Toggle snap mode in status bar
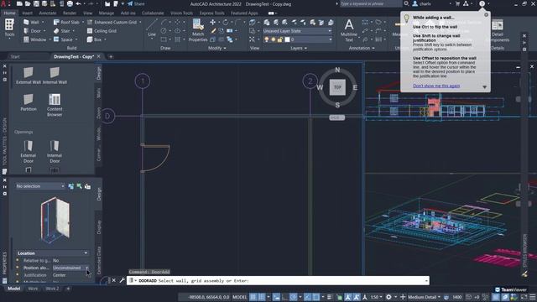 262,297
